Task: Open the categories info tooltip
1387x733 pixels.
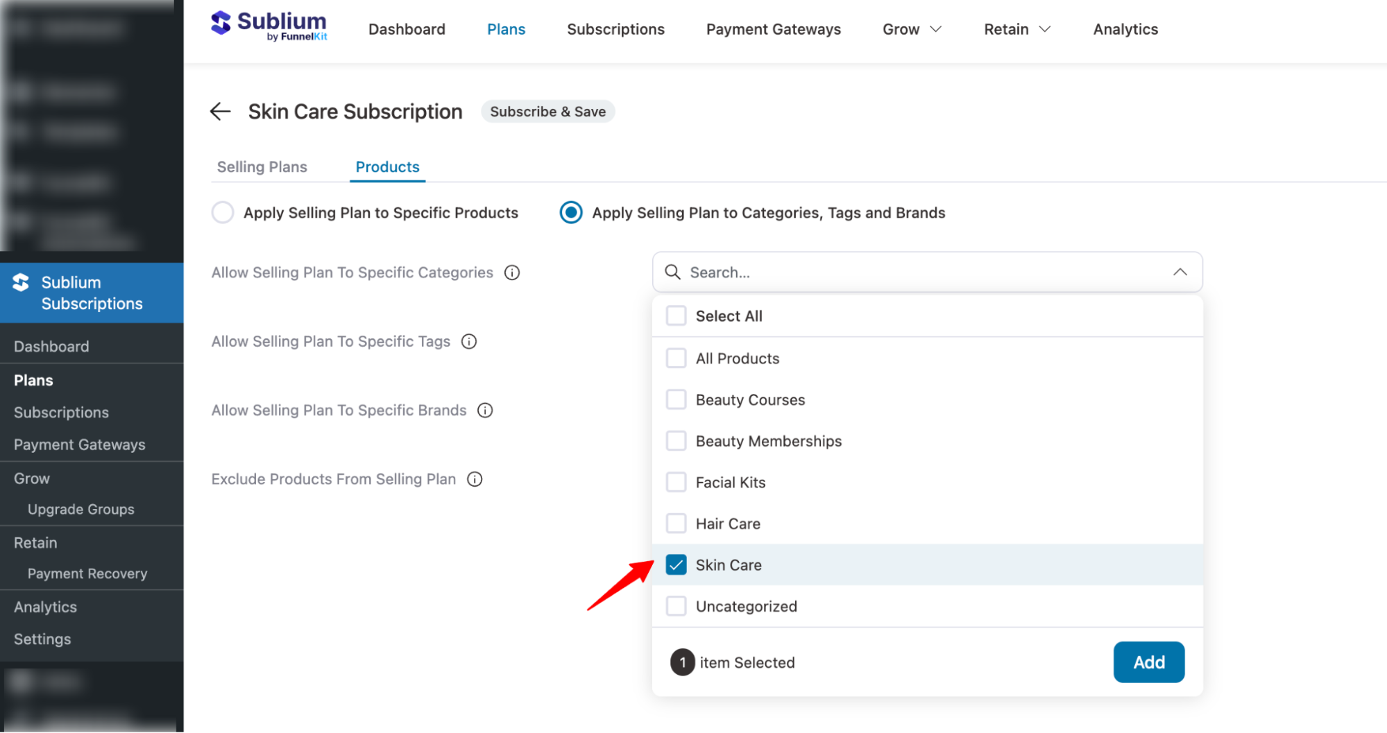Action: [x=512, y=273]
